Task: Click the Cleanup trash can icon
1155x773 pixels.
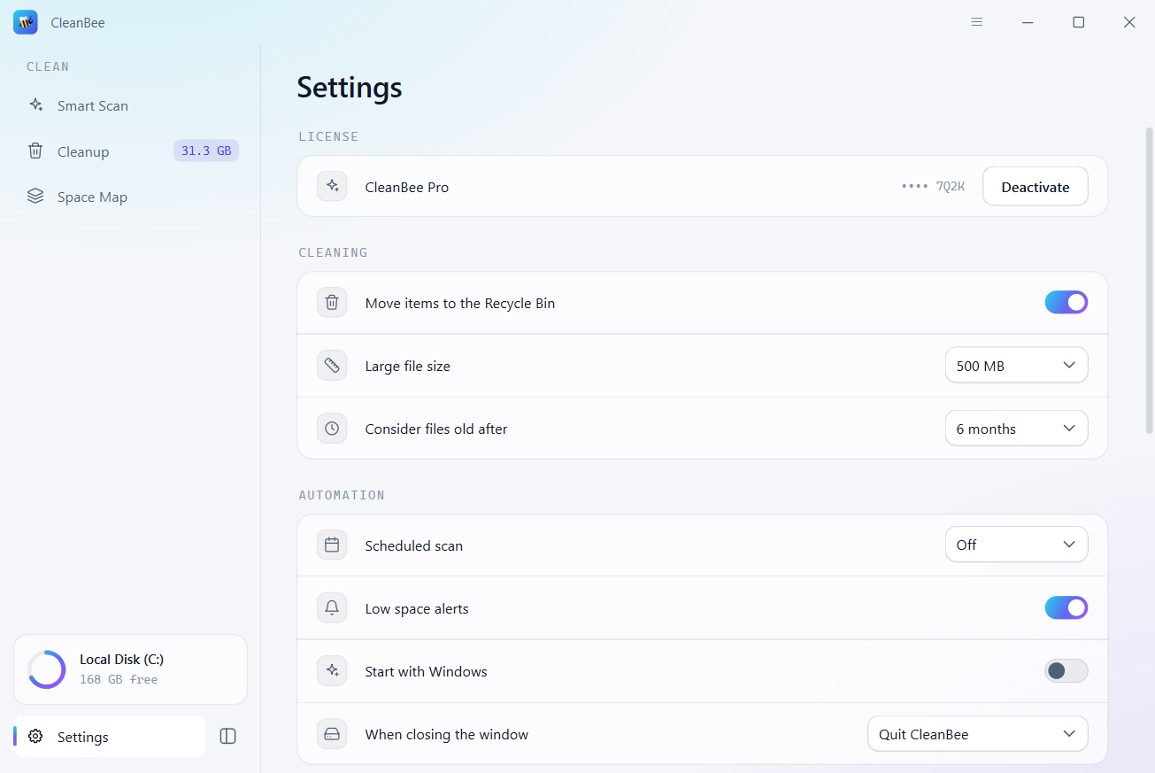Action: pos(35,151)
